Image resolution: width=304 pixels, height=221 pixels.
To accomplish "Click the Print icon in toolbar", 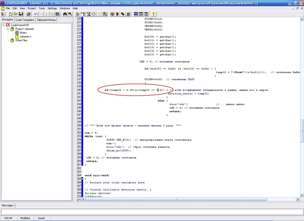I will tap(28, 14).
